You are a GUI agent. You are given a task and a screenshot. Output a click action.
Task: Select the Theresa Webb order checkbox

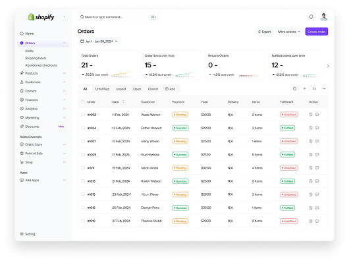[x=83, y=221]
